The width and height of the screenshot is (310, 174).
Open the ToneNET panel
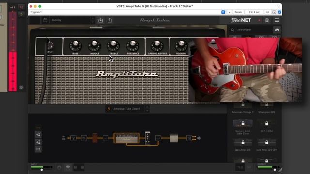pos(241,20)
